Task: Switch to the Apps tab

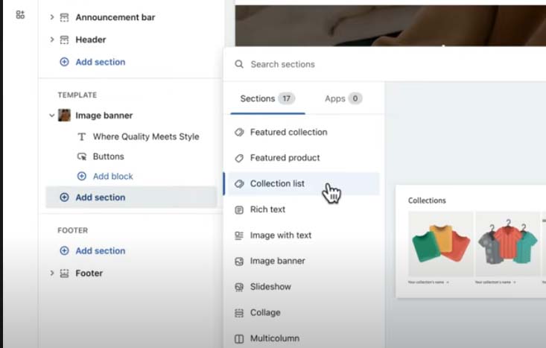Action: click(x=343, y=98)
